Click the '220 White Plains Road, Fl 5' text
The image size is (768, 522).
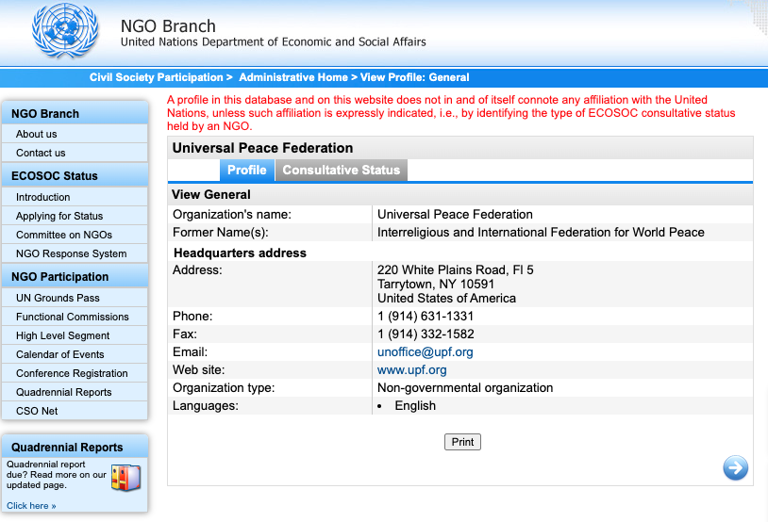tap(456, 270)
